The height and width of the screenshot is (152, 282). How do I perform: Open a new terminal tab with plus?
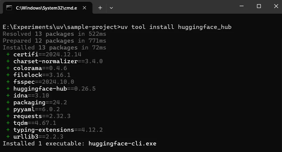[x=100, y=8]
